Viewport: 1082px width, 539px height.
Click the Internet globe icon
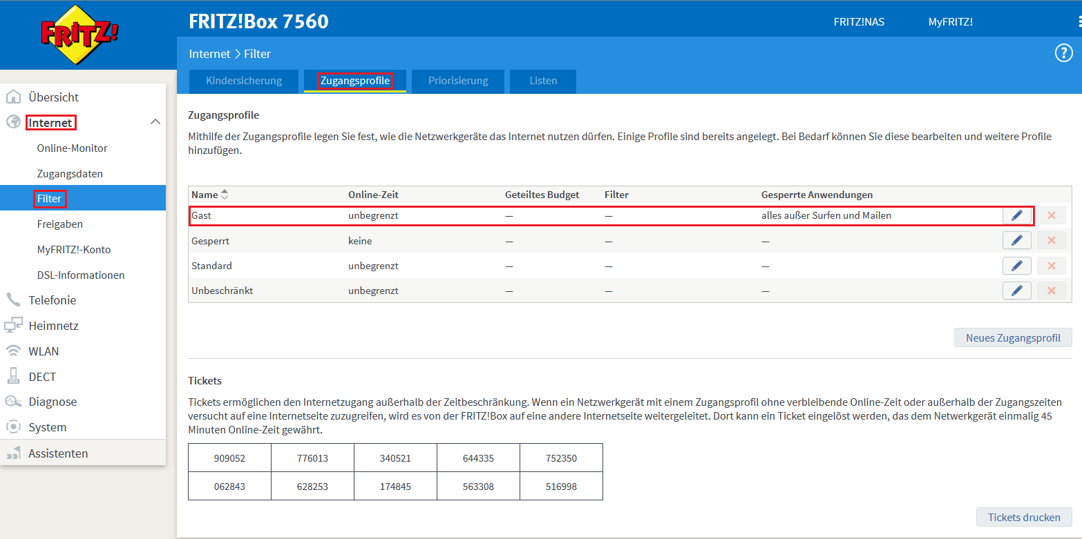pyautogui.click(x=13, y=122)
